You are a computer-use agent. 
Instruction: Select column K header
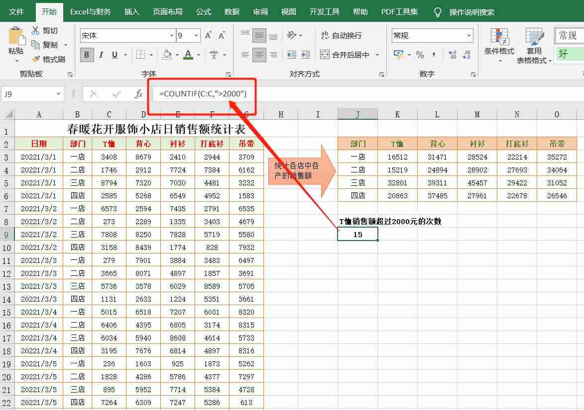coord(397,114)
